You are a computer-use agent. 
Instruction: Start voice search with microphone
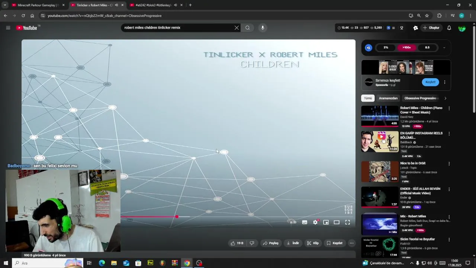pyautogui.click(x=263, y=28)
